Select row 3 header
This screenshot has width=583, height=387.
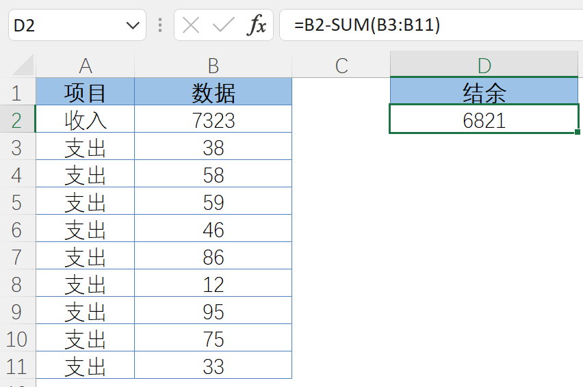18,147
